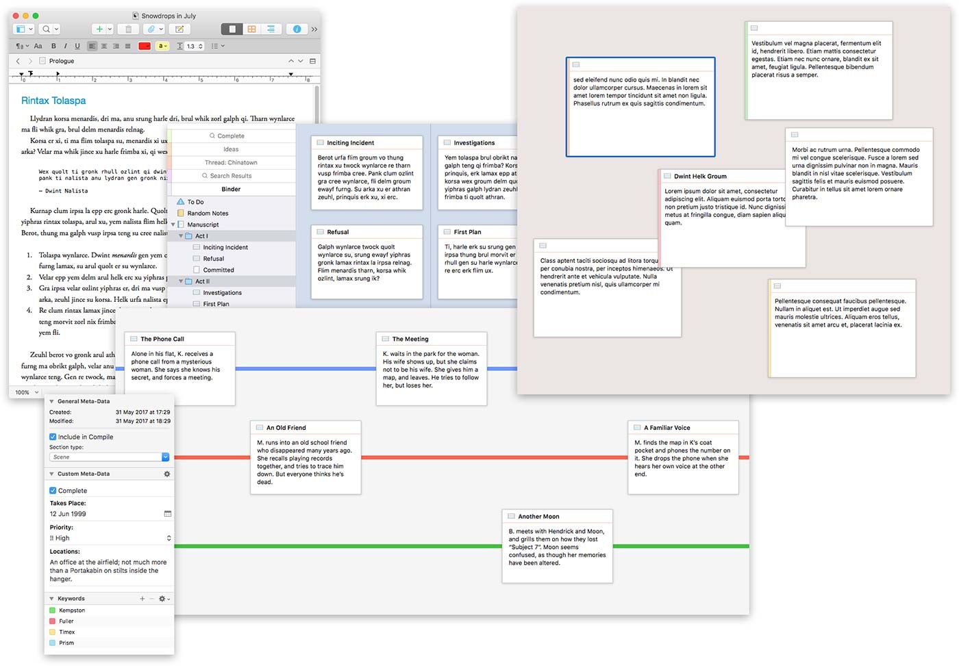Collapse Act II folder triangle
The width and height of the screenshot is (959, 666).
[x=182, y=281]
